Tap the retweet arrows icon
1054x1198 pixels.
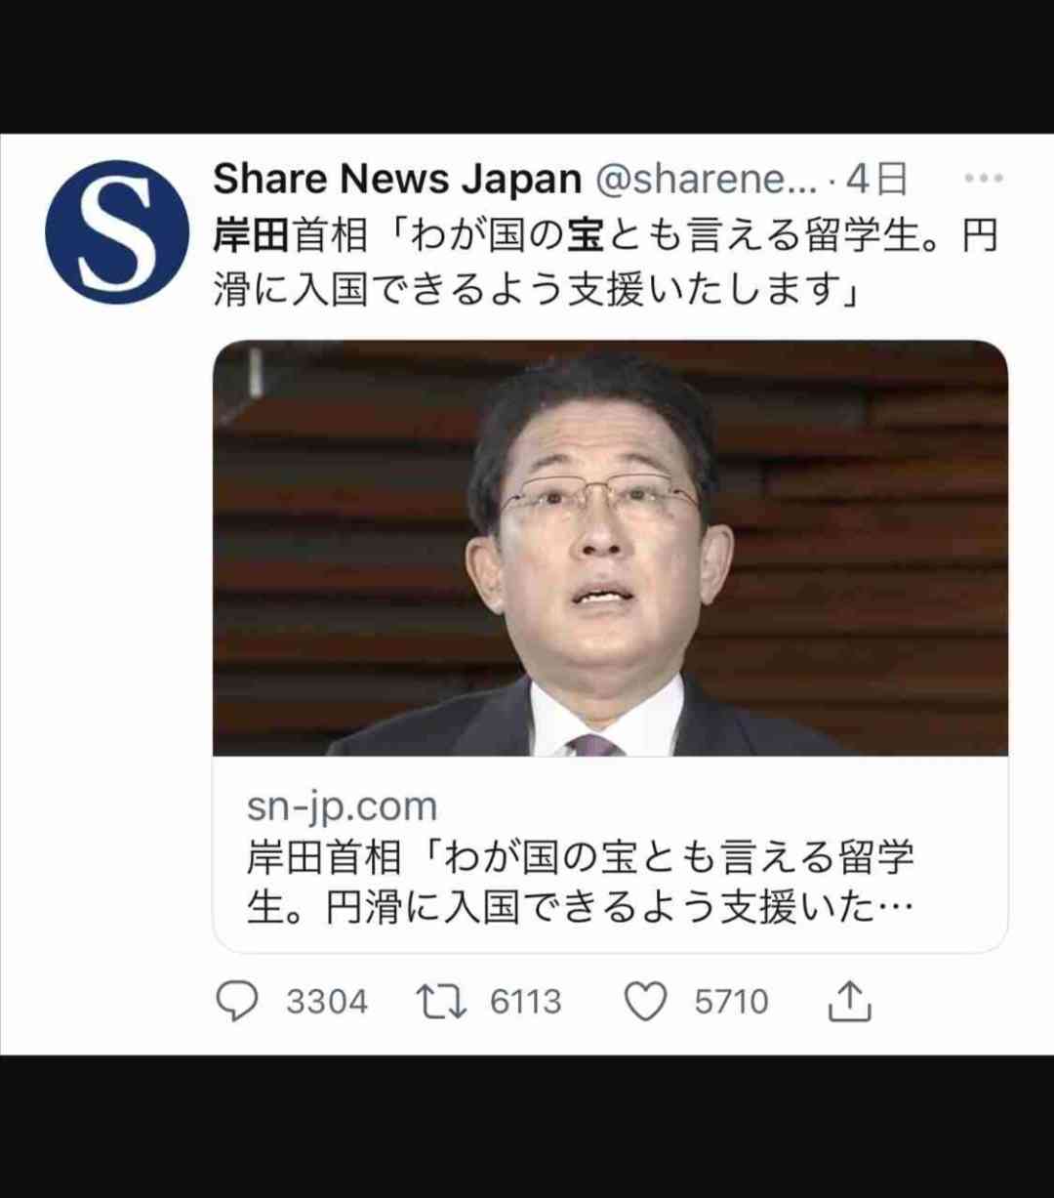[442, 1001]
